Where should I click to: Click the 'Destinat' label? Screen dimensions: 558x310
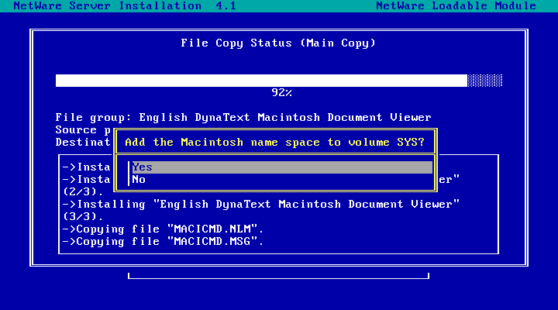click(x=83, y=143)
